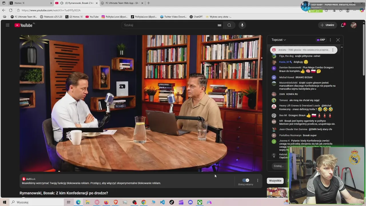Open Xbox app from taskbar
This screenshot has width=366, height=206.
coord(200,202)
